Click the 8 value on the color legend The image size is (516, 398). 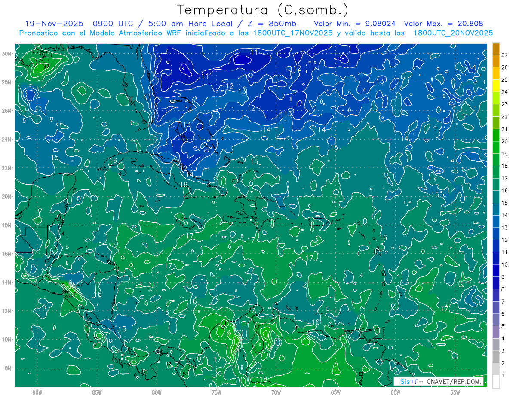click(503, 289)
